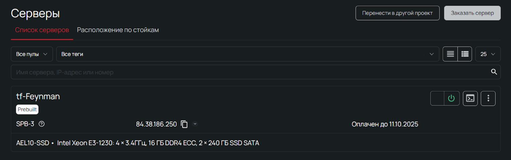
Task: Open the 'Все теги' tag filter dropdown
Action: pyautogui.click(x=248, y=54)
